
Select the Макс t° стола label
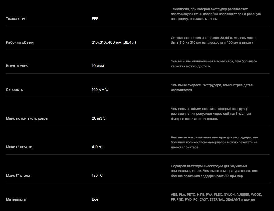(18, 176)
